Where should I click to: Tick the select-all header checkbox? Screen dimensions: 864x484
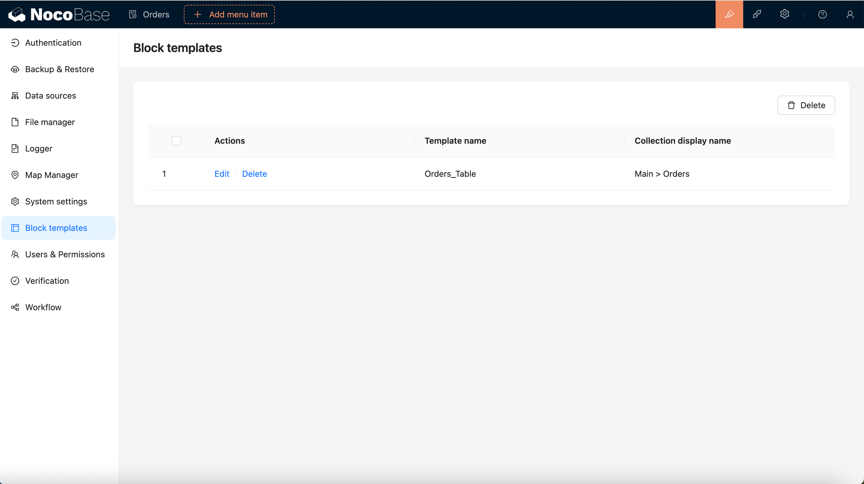176,141
